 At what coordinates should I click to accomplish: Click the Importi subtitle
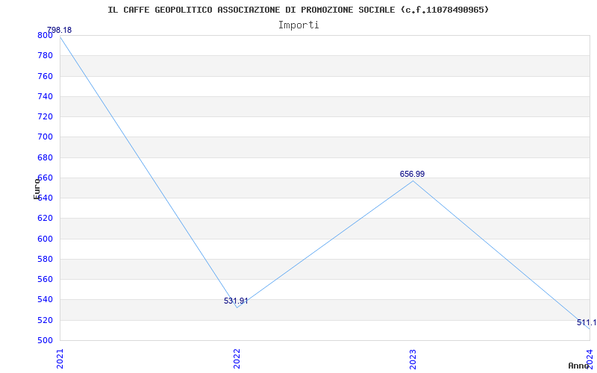(x=298, y=25)
